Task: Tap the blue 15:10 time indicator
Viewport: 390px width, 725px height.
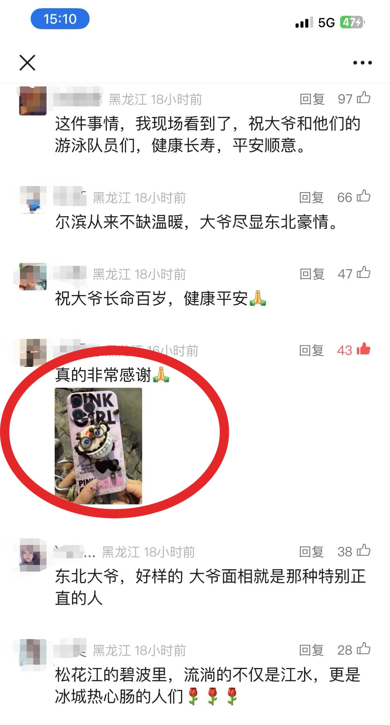Action: click(60, 19)
